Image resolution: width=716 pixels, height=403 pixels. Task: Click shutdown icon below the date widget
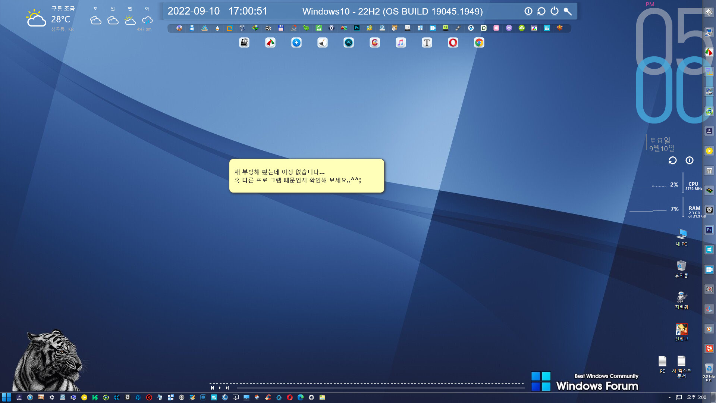[690, 160]
